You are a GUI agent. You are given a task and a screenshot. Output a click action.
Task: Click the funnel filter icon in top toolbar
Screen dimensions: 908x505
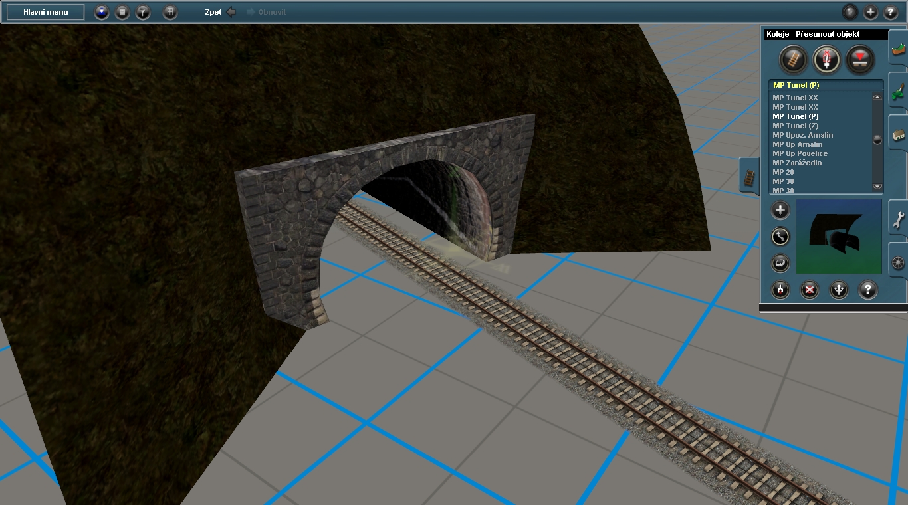coord(143,12)
